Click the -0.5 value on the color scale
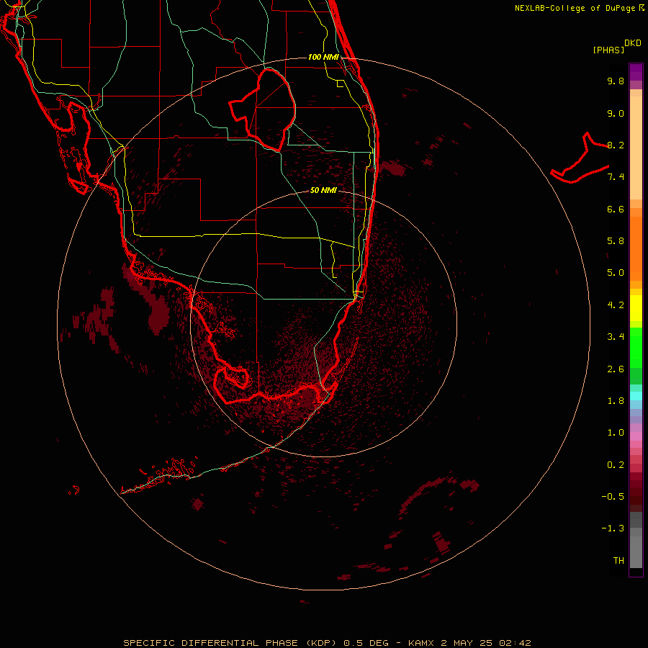This screenshot has height=648, width=648. [x=613, y=497]
